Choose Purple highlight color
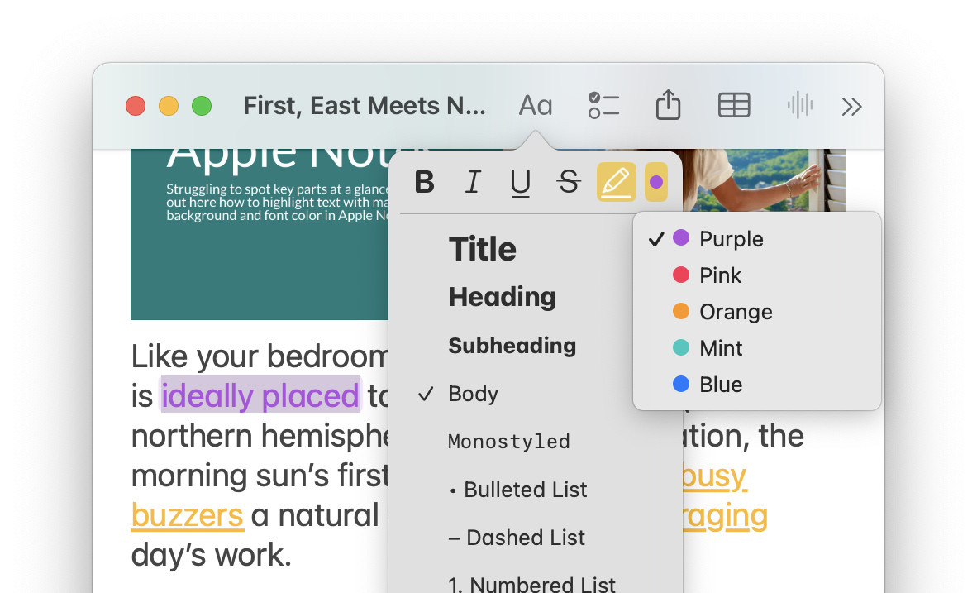The height and width of the screenshot is (593, 977). [756, 238]
